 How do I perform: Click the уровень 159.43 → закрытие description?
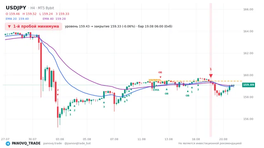118,26
